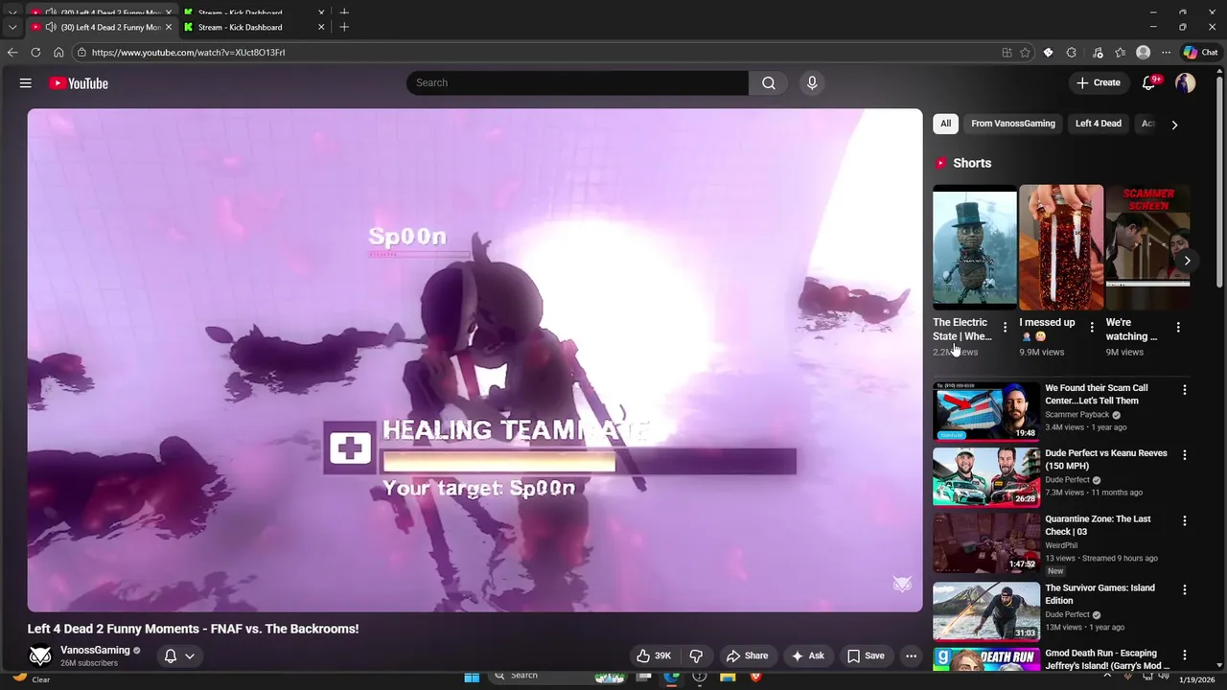This screenshot has height=690, width=1227.
Task: Open 'Dude Perfect vs Keanu Reeves' title
Action: click(1106, 459)
